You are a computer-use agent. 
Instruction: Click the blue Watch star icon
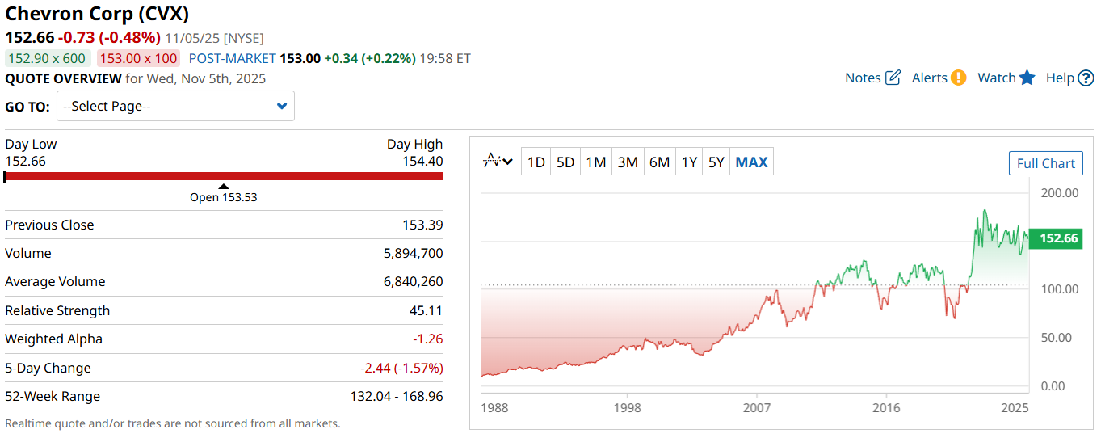1027,78
